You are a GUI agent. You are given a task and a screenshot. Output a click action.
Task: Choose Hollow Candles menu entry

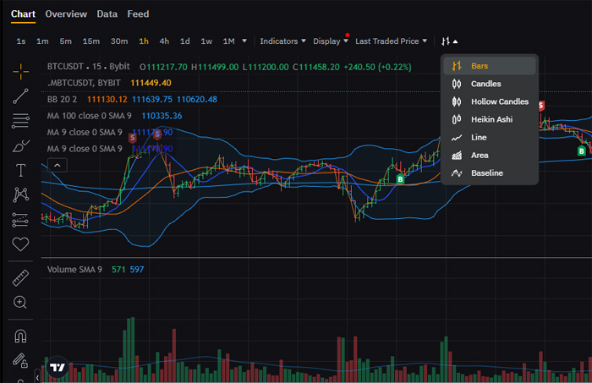(x=490, y=101)
